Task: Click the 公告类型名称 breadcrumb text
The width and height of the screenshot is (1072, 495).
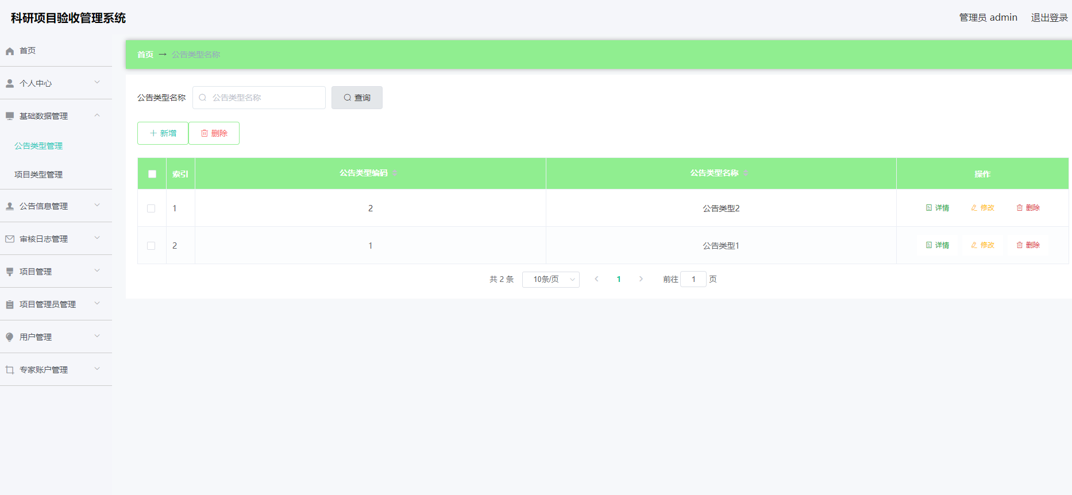Action: click(196, 55)
